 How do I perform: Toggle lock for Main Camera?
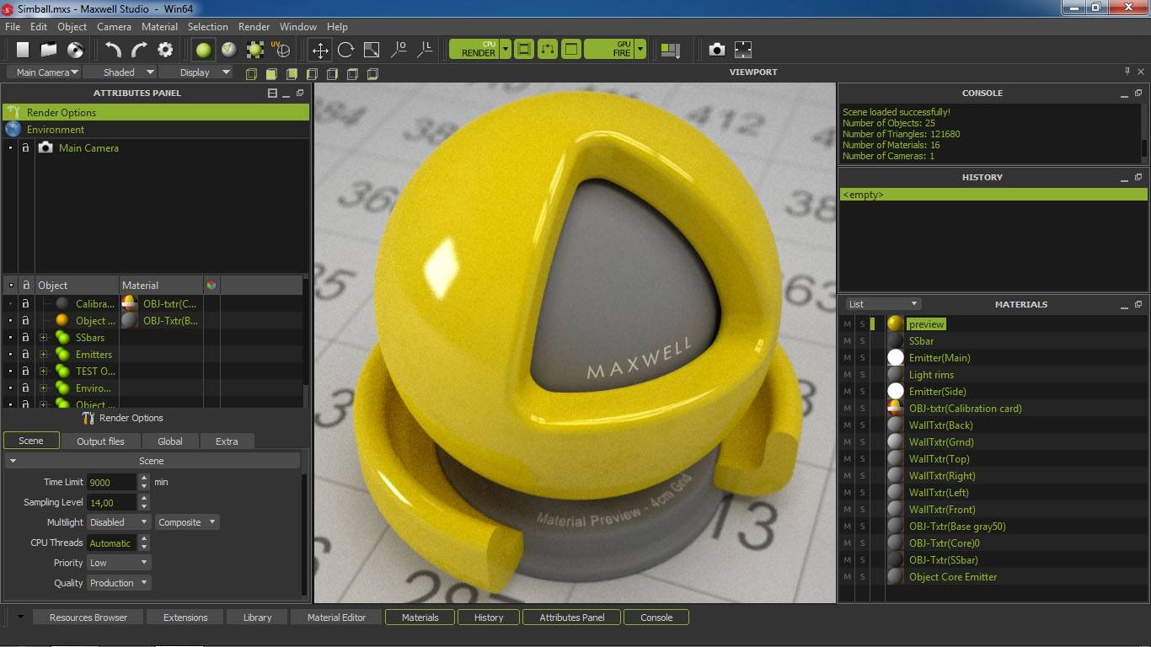25,147
